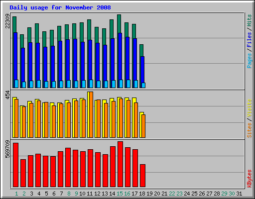Click day 25 on the date axis
The height and width of the screenshot is (199, 255).
tap(194, 194)
